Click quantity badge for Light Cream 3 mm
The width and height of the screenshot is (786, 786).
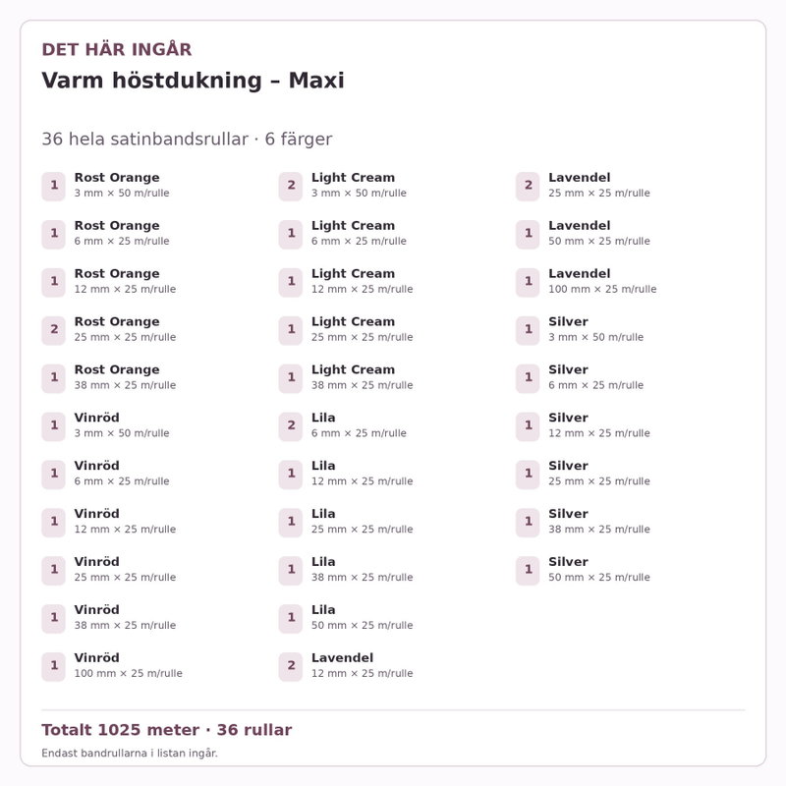click(x=291, y=186)
